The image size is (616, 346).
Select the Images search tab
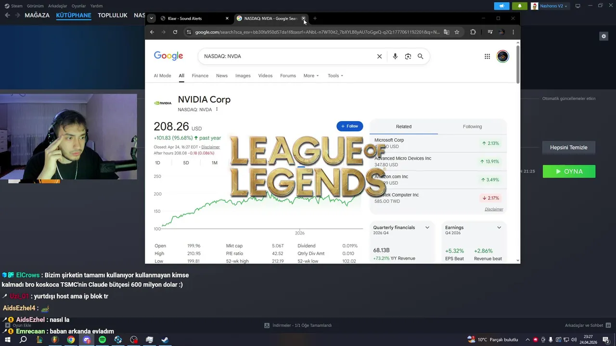click(x=243, y=75)
